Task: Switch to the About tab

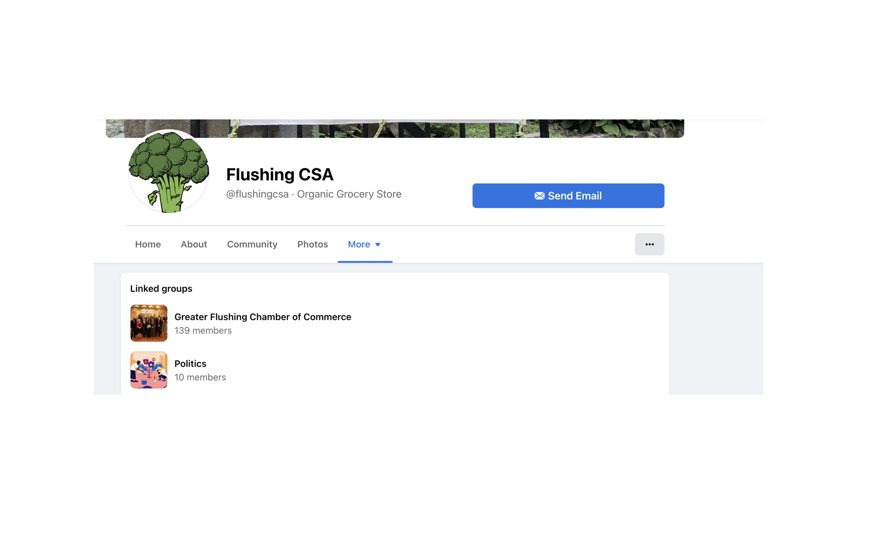Action: (194, 244)
